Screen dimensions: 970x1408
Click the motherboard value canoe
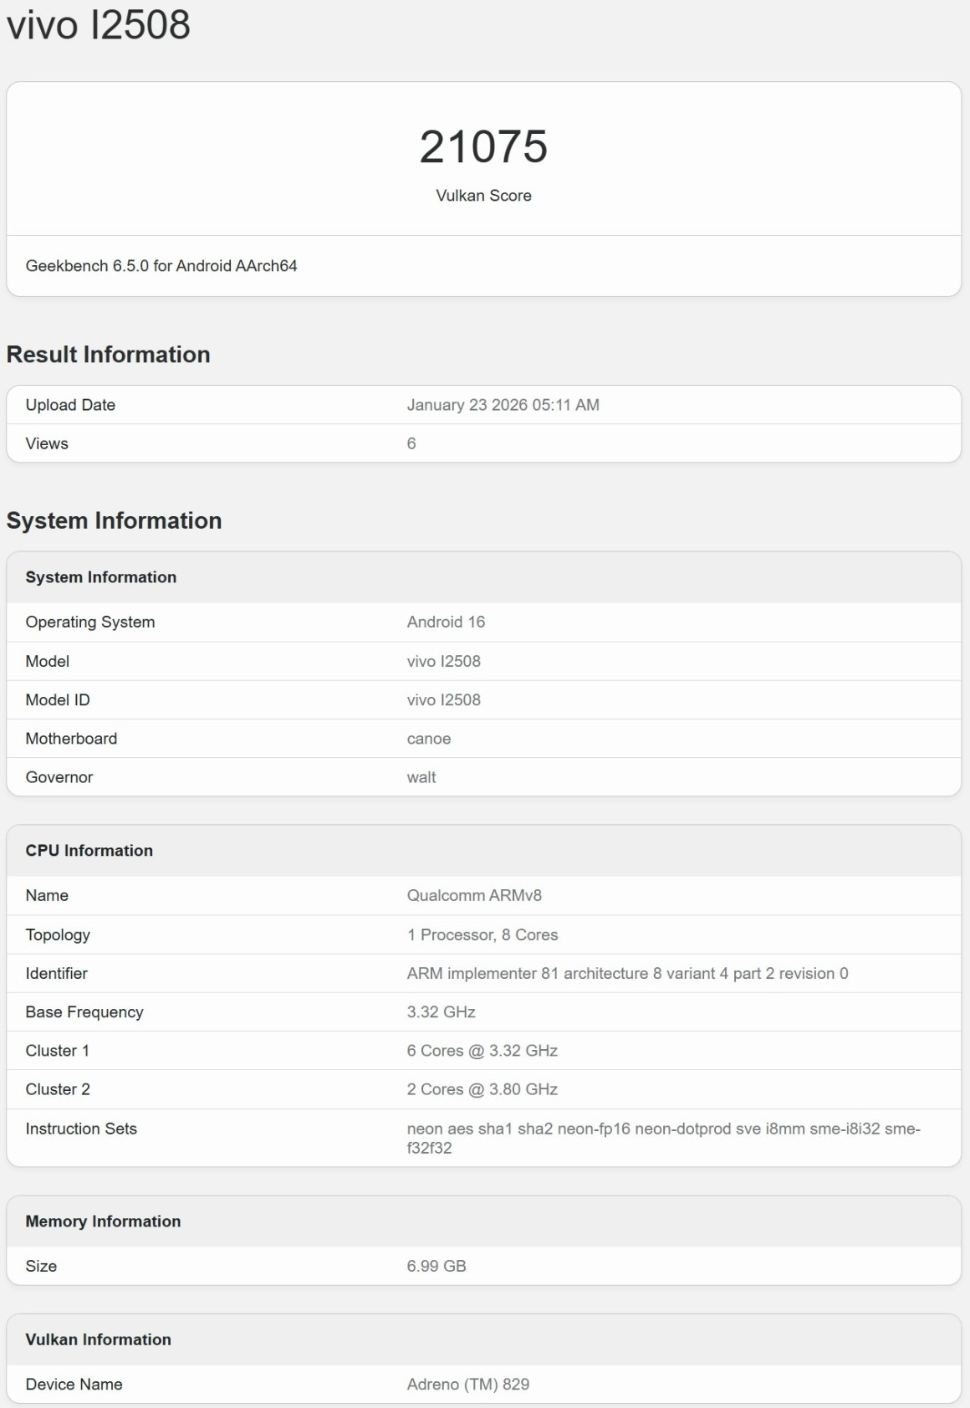(428, 739)
